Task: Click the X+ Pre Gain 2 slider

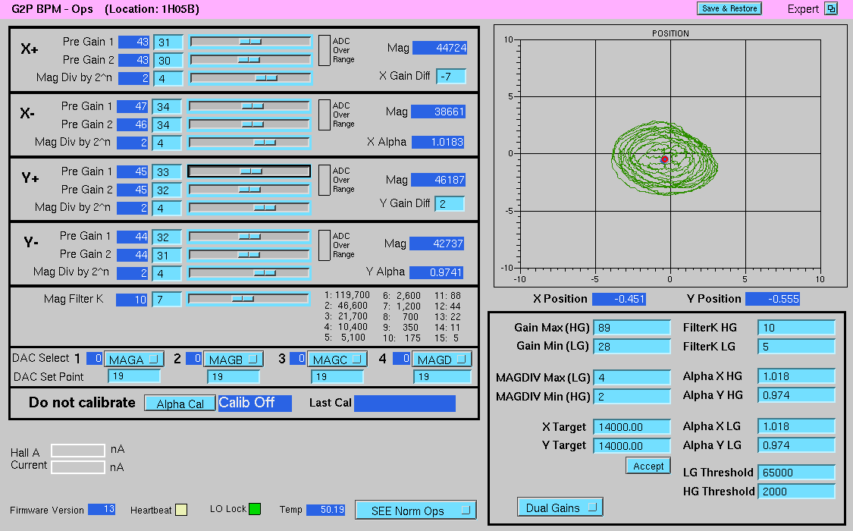Action: tap(250, 60)
